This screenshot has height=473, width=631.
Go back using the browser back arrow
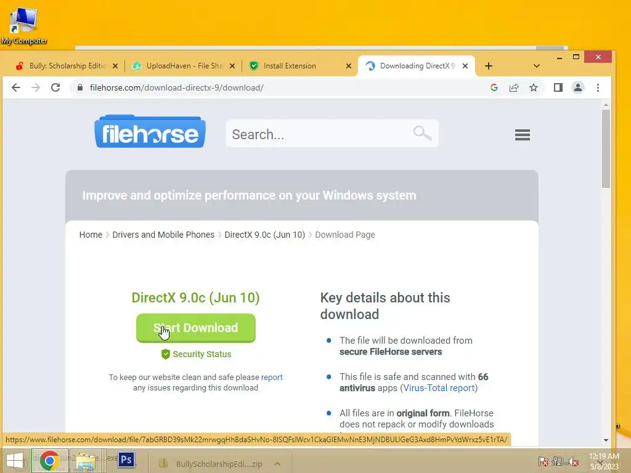tap(15, 87)
